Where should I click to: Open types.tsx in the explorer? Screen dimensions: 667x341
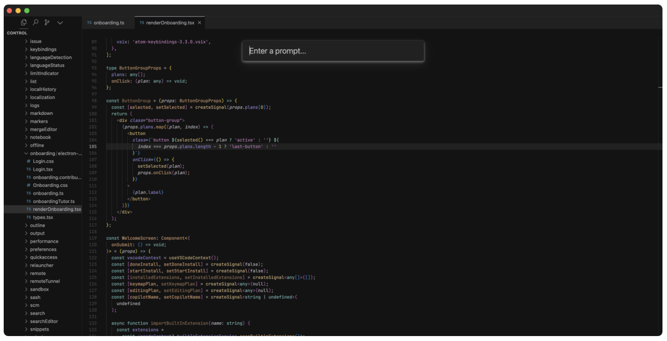[x=43, y=217]
